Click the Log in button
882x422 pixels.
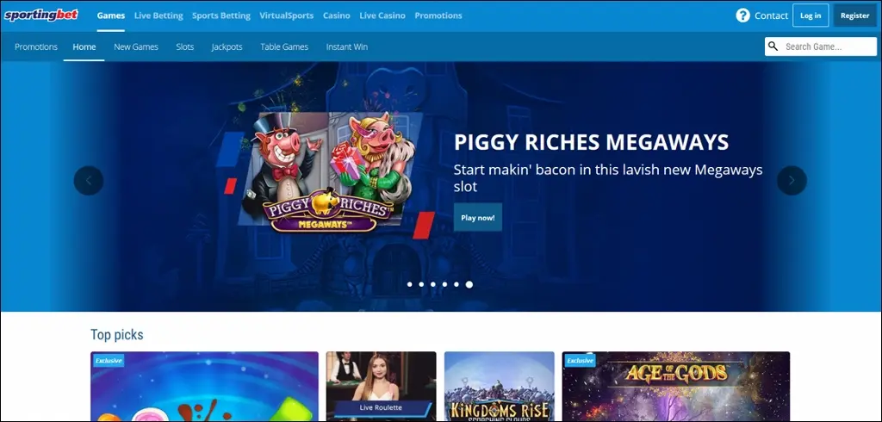[811, 16]
